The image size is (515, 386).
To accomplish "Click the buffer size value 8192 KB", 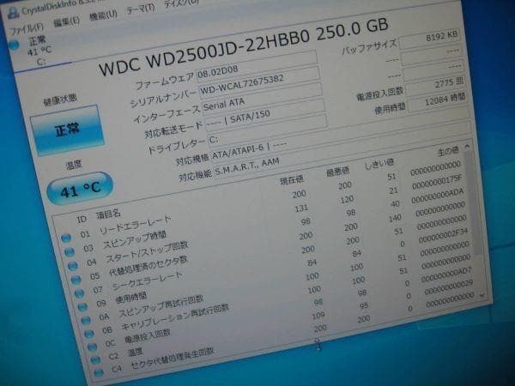I will [429, 39].
